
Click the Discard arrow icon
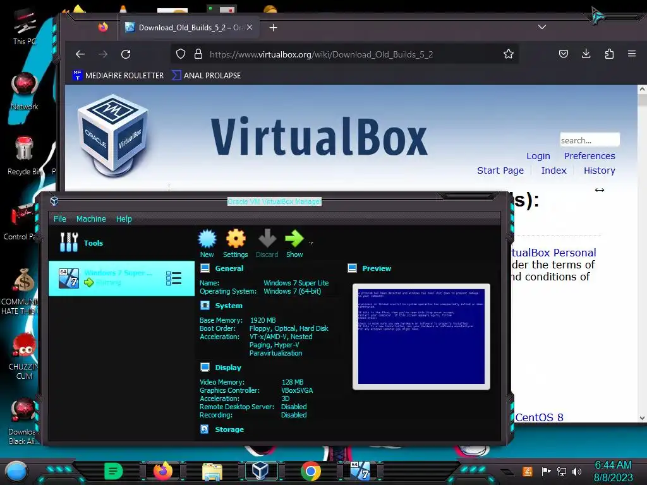[267, 239]
